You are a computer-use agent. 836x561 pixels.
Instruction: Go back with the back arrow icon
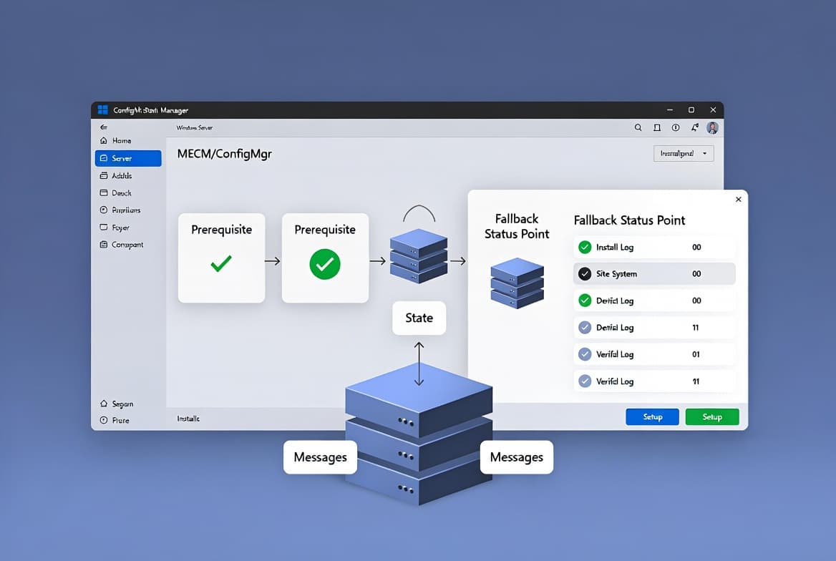coord(104,127)
